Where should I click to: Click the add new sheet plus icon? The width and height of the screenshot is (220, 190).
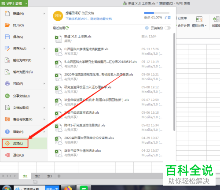click(59, 176)
